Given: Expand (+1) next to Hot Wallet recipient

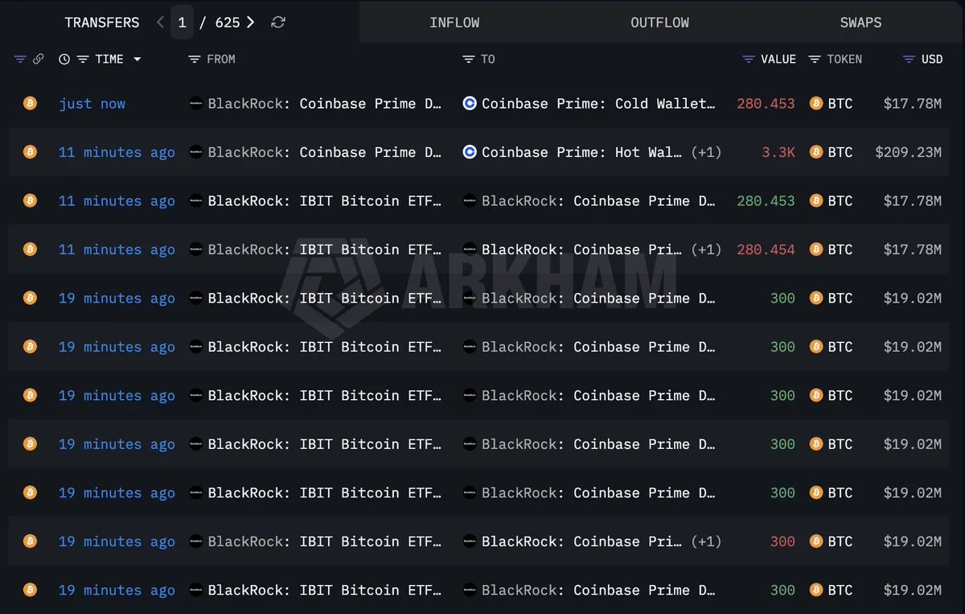Looking at the screenshot, I should [706, 152].
